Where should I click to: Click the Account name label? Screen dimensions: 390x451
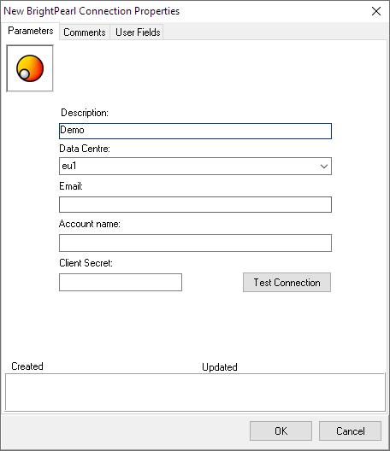pos(90,224)
